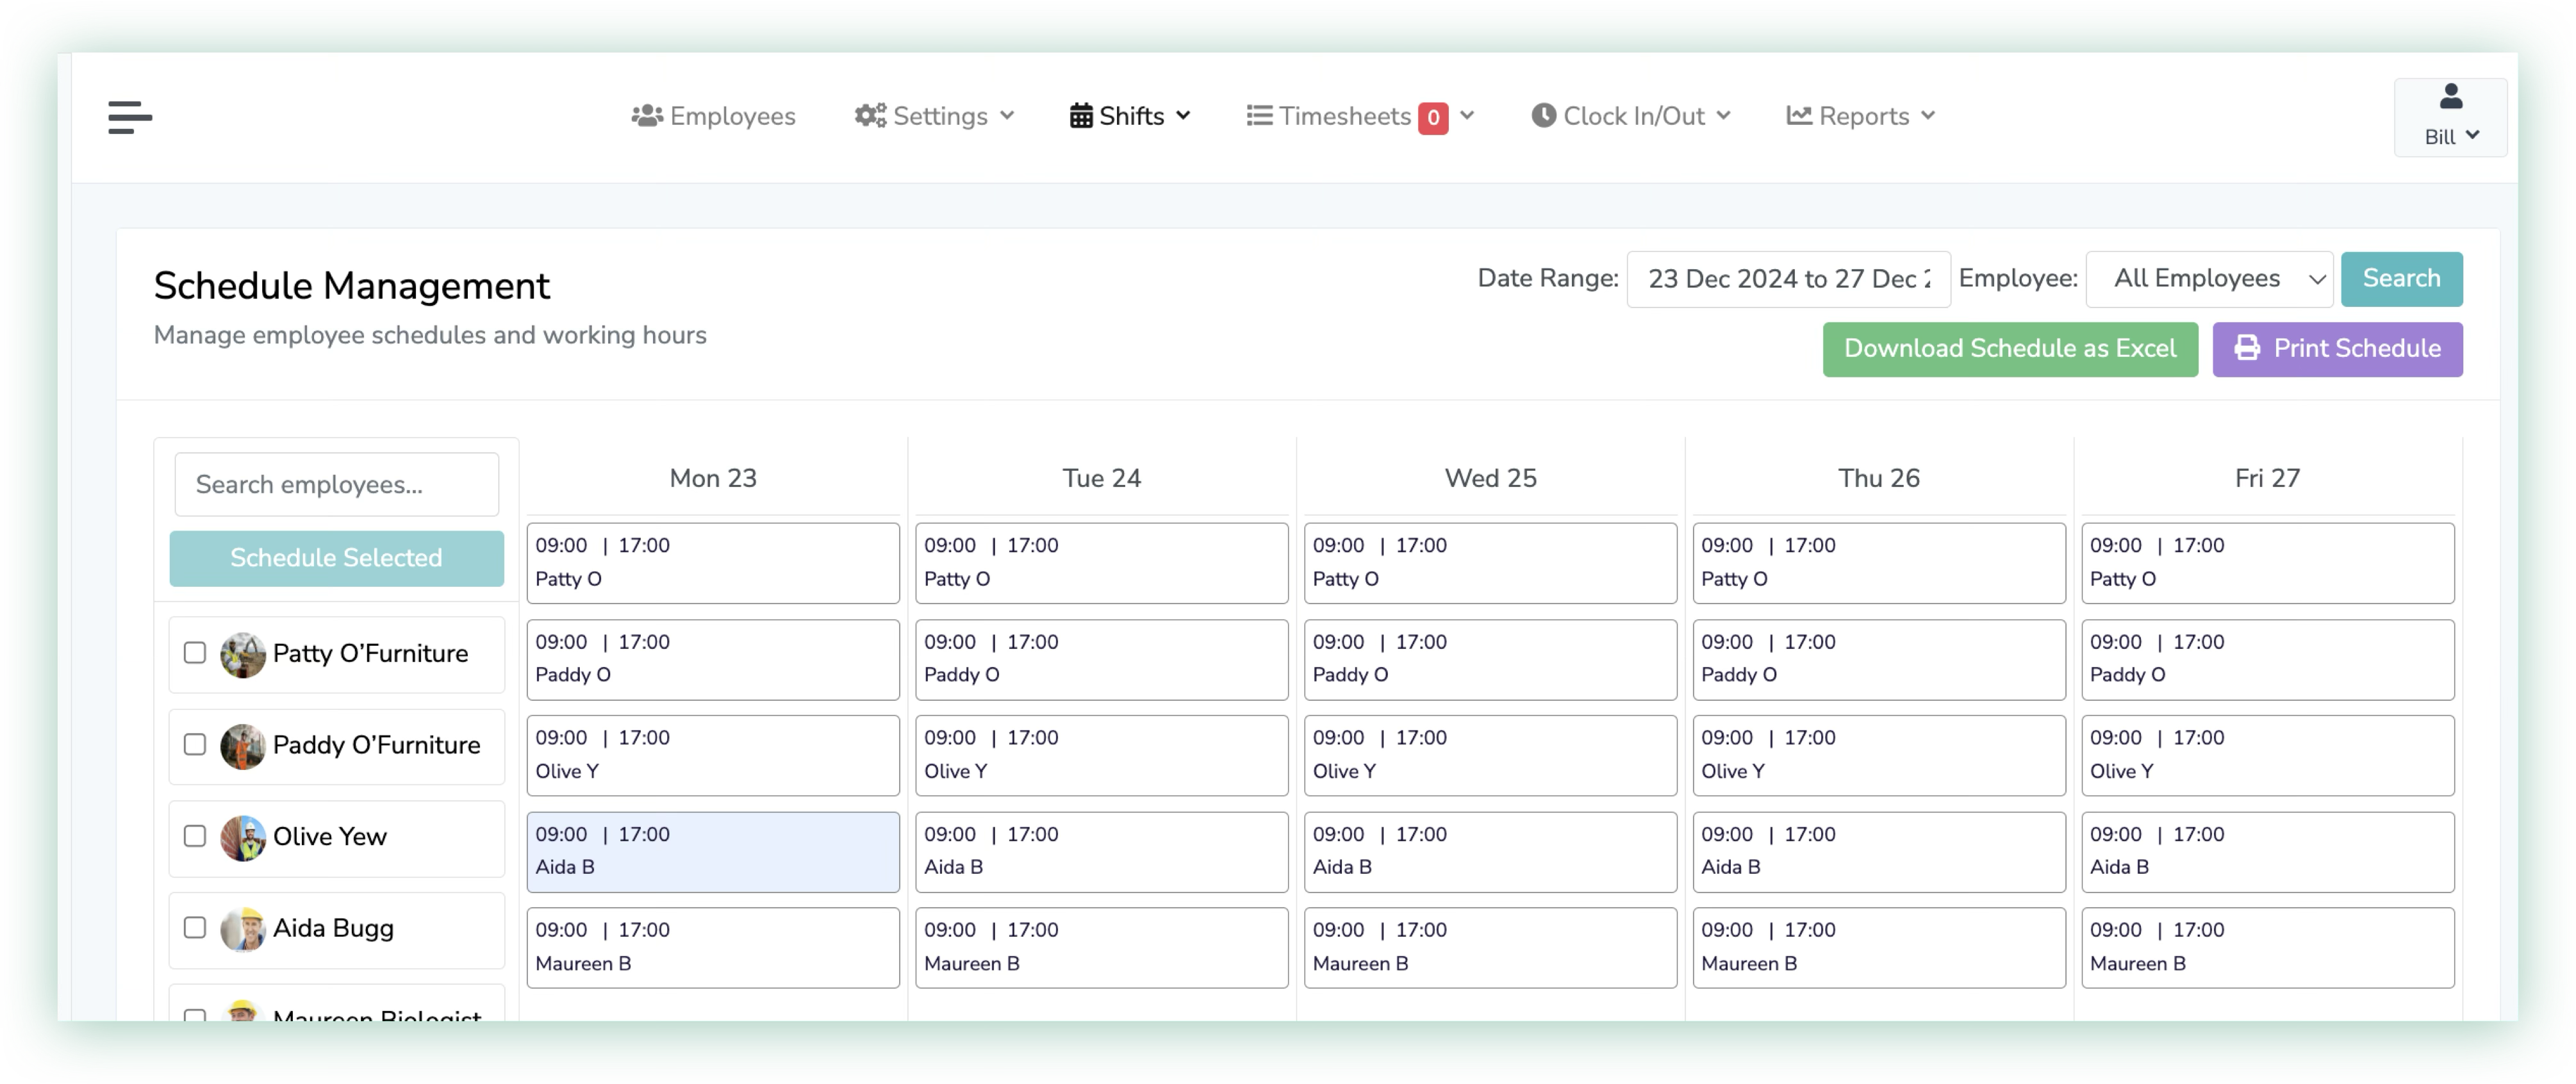The width and height of the screenshot is (2576, 1084).
Task: Click the Date Range input field
Action: (x=1788, y=279)
